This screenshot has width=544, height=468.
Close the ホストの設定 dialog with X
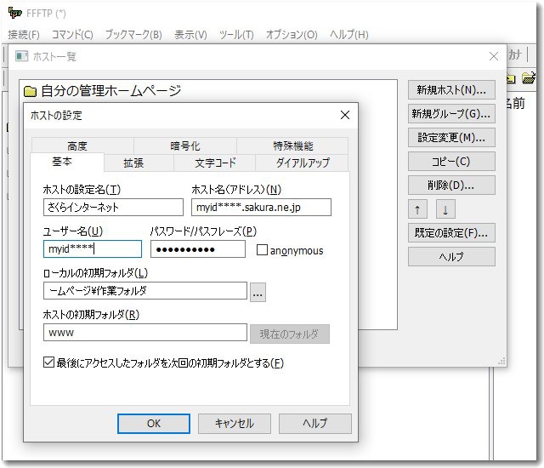click(344, 115)
